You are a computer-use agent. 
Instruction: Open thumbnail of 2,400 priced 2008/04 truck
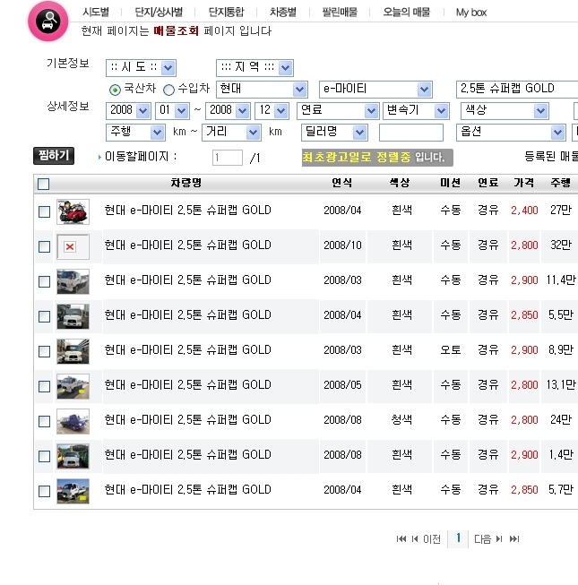tap(73, 211)
